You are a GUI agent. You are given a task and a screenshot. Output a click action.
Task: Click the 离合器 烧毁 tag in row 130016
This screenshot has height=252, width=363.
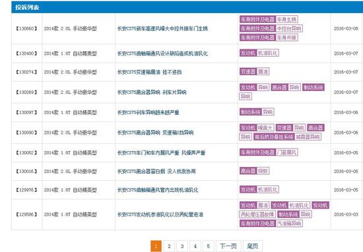point(254,171)
